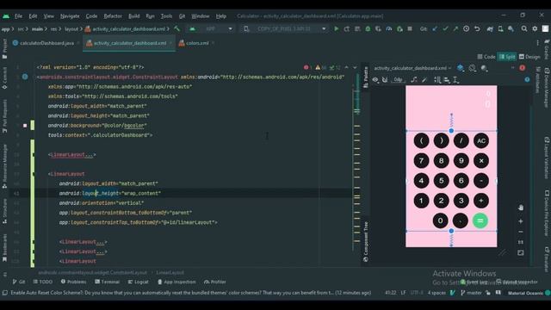The image size is (551, 310).
Task: Zoom out the preview with minus icon
Action: pos(520,232)
